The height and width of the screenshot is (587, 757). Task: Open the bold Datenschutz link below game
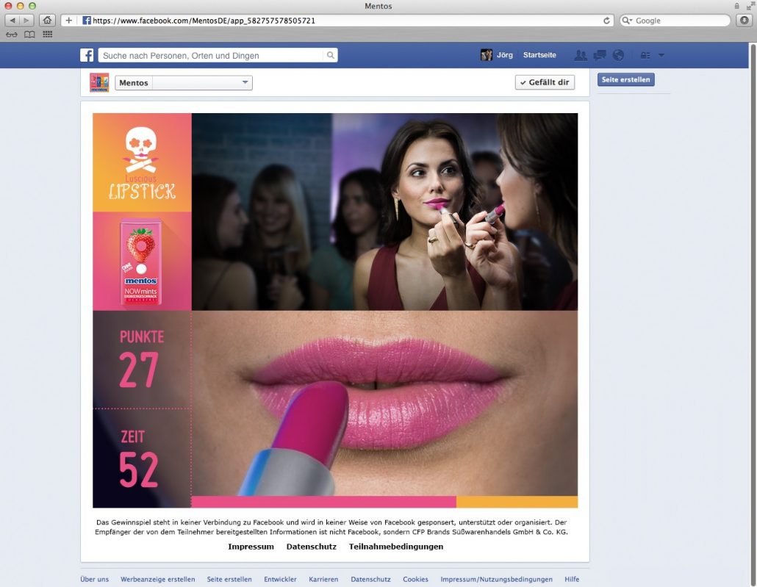coord(312,547)
